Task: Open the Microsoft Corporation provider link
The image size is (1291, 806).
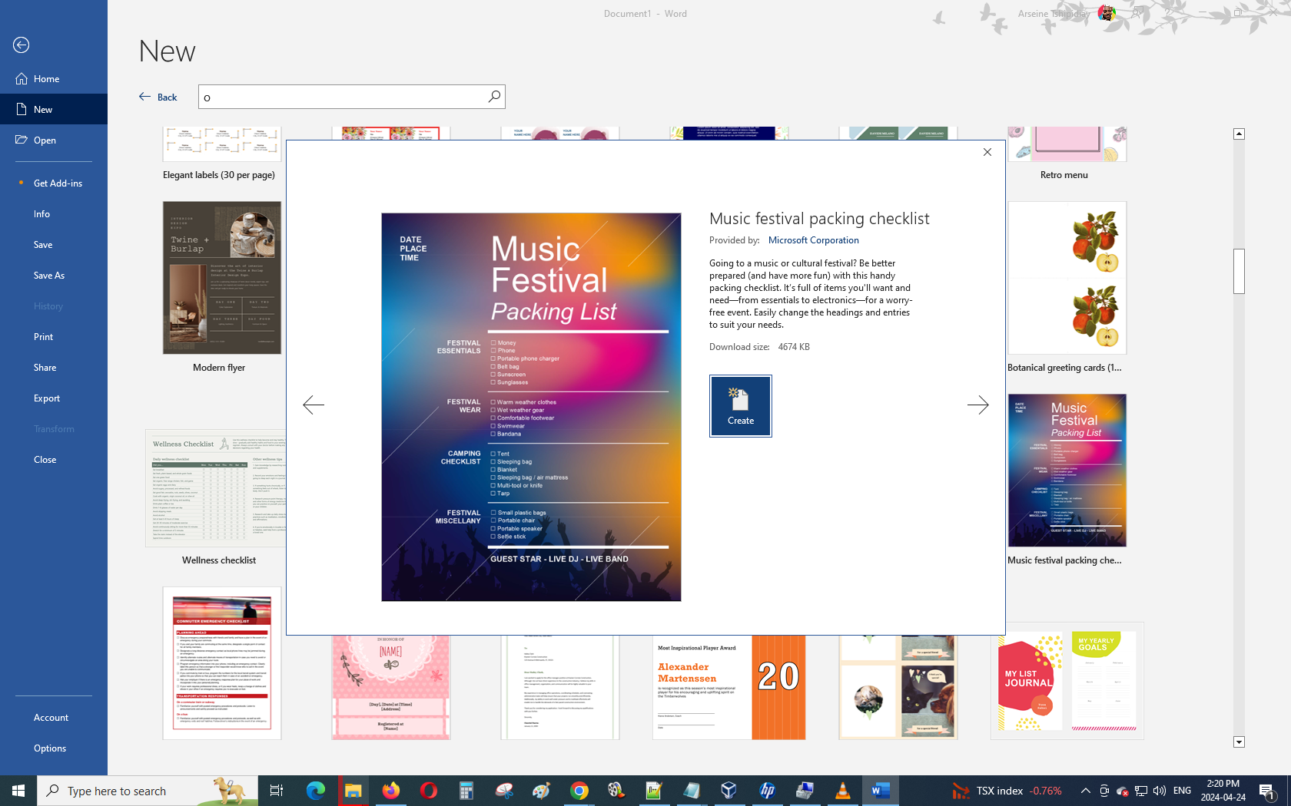Action: pos(813,240)
